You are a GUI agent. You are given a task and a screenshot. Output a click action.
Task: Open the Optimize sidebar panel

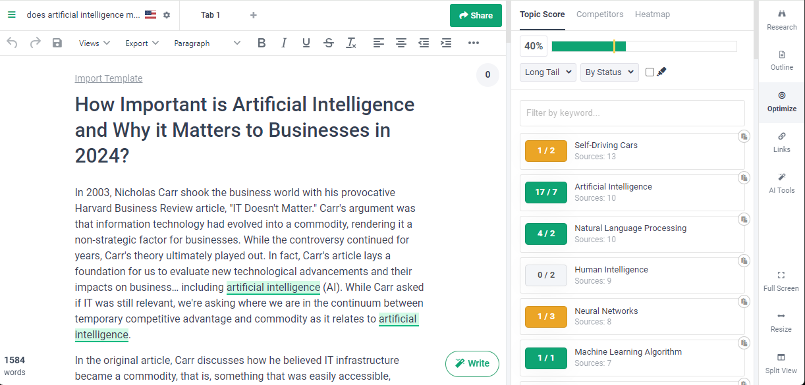click(x=782, y=102)
